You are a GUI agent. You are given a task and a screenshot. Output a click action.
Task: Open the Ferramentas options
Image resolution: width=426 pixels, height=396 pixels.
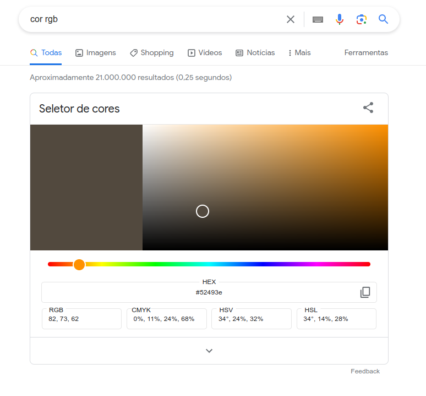point(366,52)
